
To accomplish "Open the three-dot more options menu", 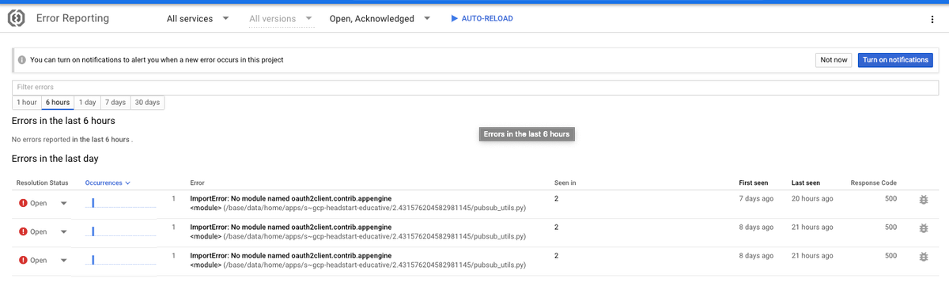I will pyautogui.click(x=932, y=19).
